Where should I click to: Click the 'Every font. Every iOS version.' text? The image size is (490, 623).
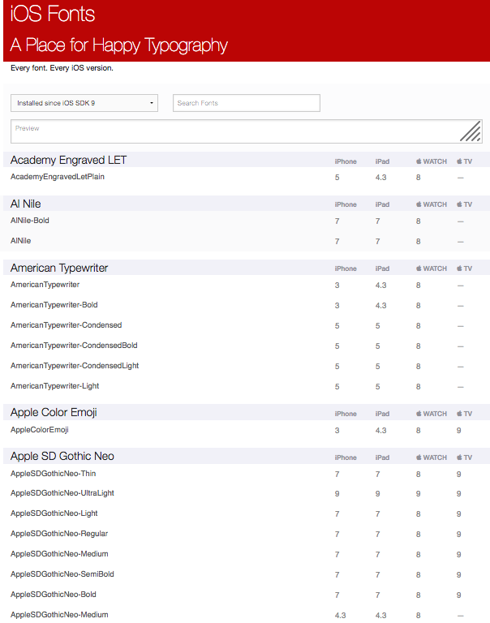[x=62, y=68]
